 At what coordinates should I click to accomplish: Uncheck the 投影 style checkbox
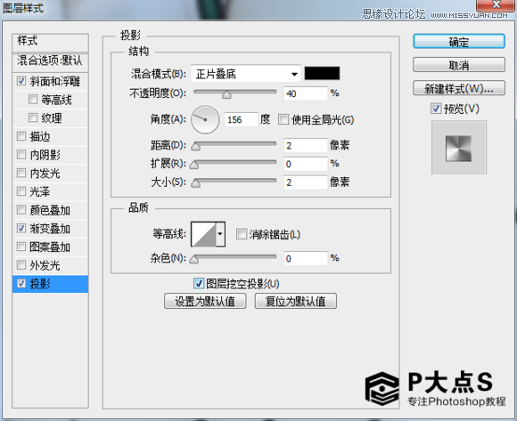tap(21, 283)
